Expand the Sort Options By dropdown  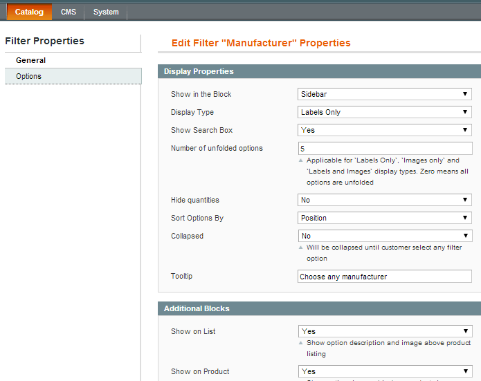point(384,218)
